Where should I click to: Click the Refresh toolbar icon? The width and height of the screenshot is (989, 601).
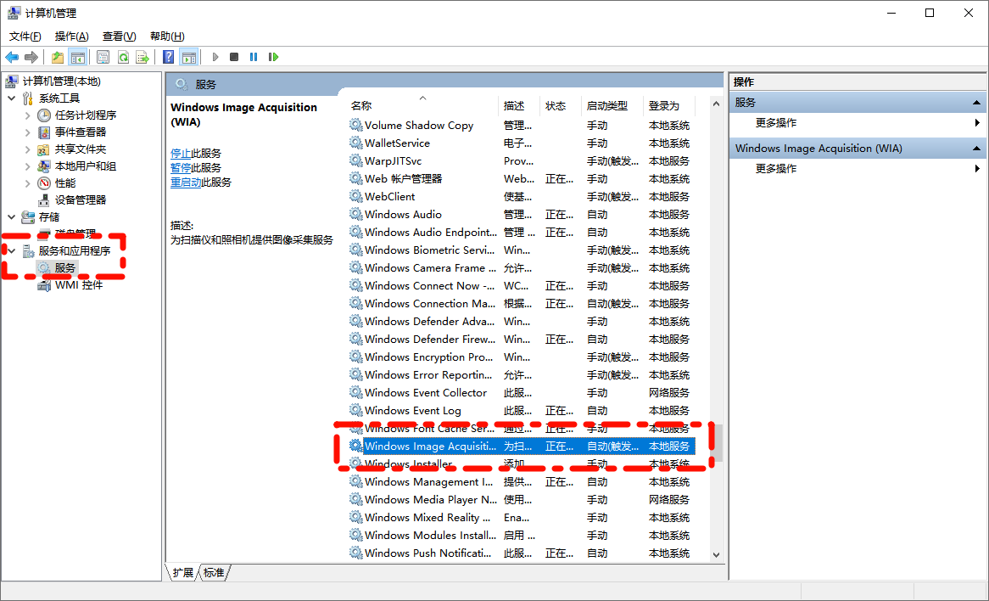pos(123,57)
